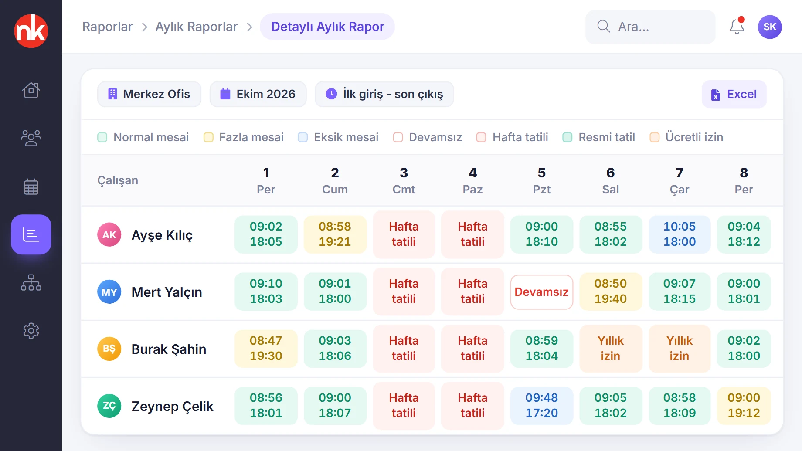This screenshot has width=802, height=451.
Task: Click the search magnifier icon
Action: point(604,27)
